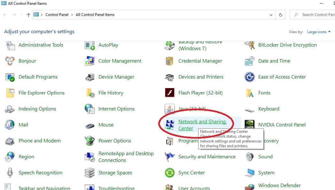Open the Power Options battery icon
Image resolution: width=335 pixels, height=190 pixels.
click(90, 141)
